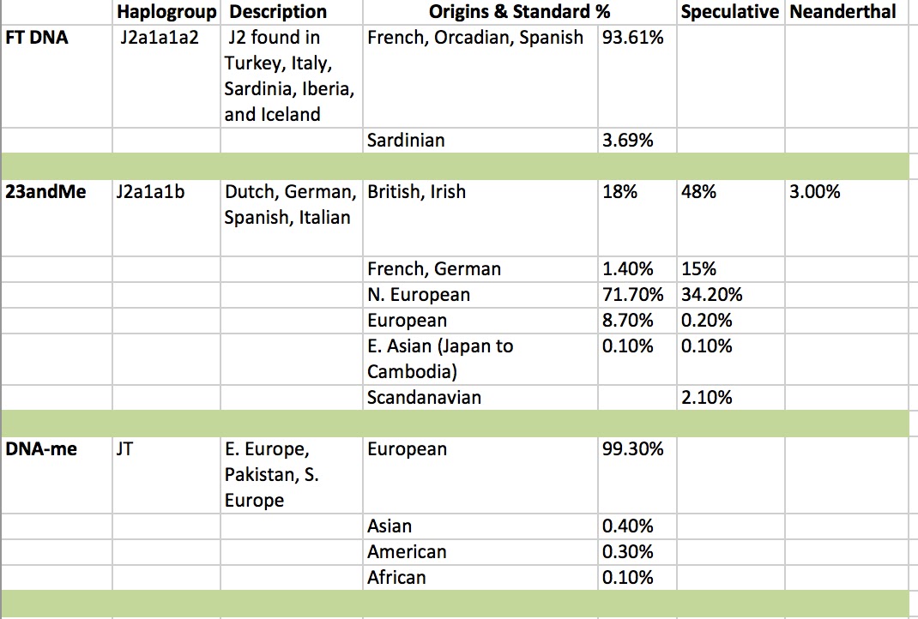Select the British, Irish cell
The image size is (918, 619).
click(x=417, y=192)
